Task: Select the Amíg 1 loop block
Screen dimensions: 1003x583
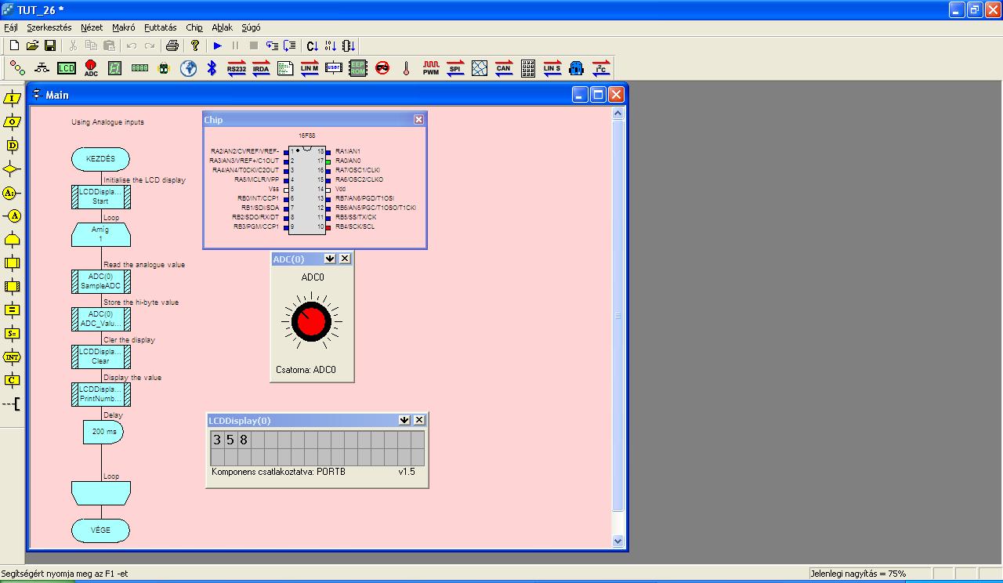Action: coord(100,234)
